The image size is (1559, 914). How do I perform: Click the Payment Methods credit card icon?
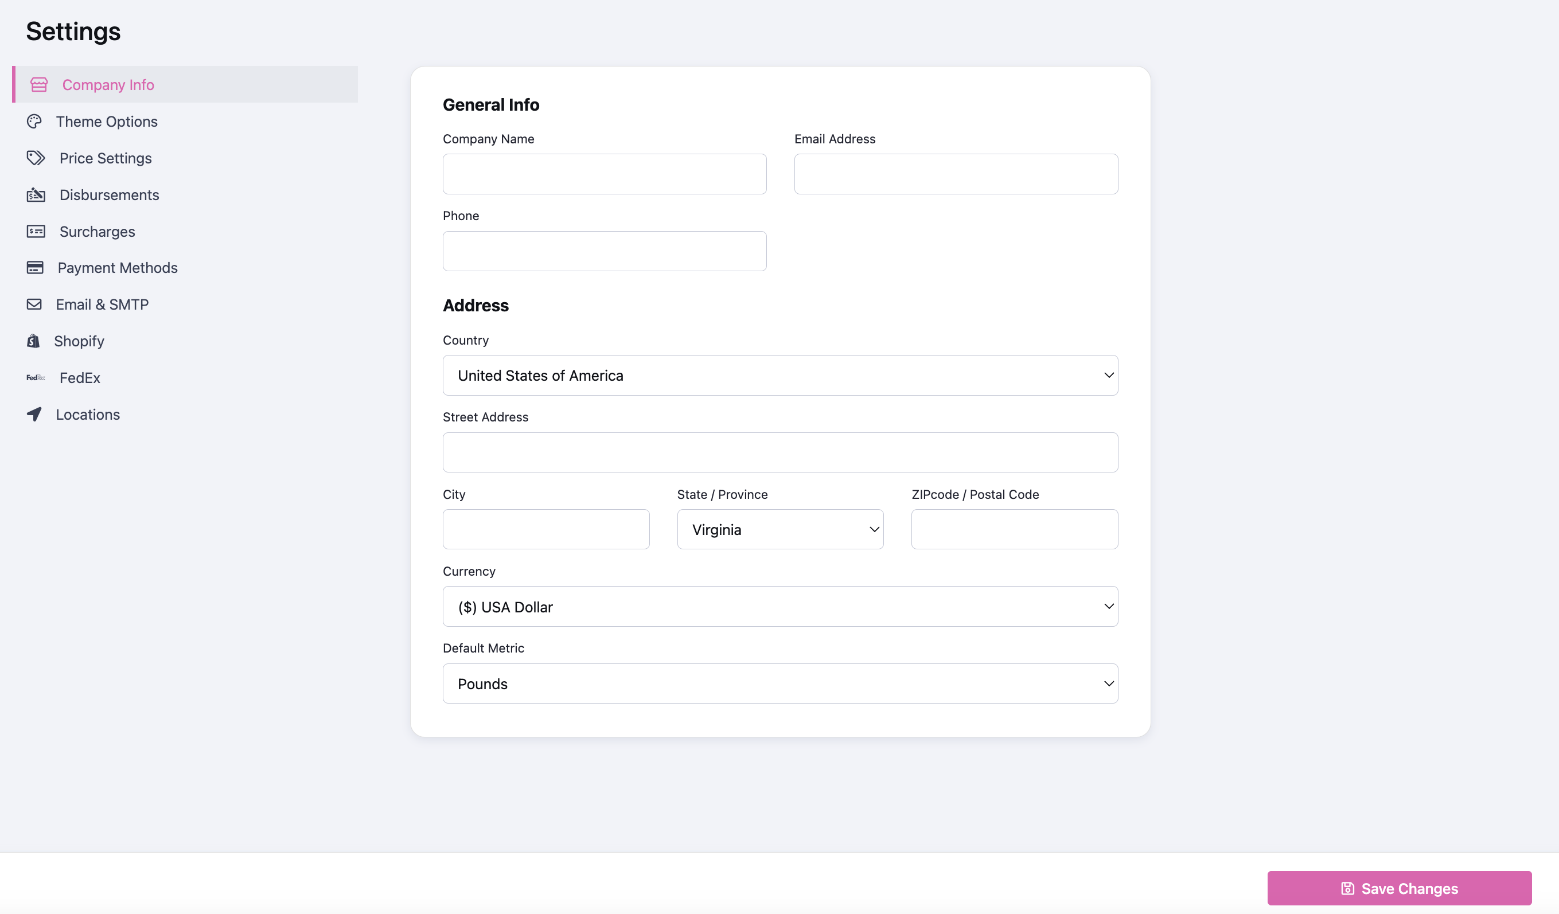[35, 268]
